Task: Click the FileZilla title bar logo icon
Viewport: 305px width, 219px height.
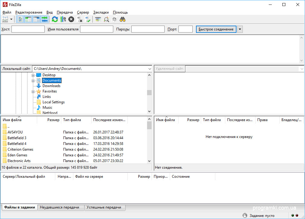Action: pos(5,5)
